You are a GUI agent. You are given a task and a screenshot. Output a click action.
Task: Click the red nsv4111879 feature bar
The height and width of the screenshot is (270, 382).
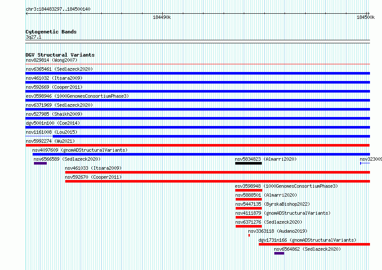(249, 217)
